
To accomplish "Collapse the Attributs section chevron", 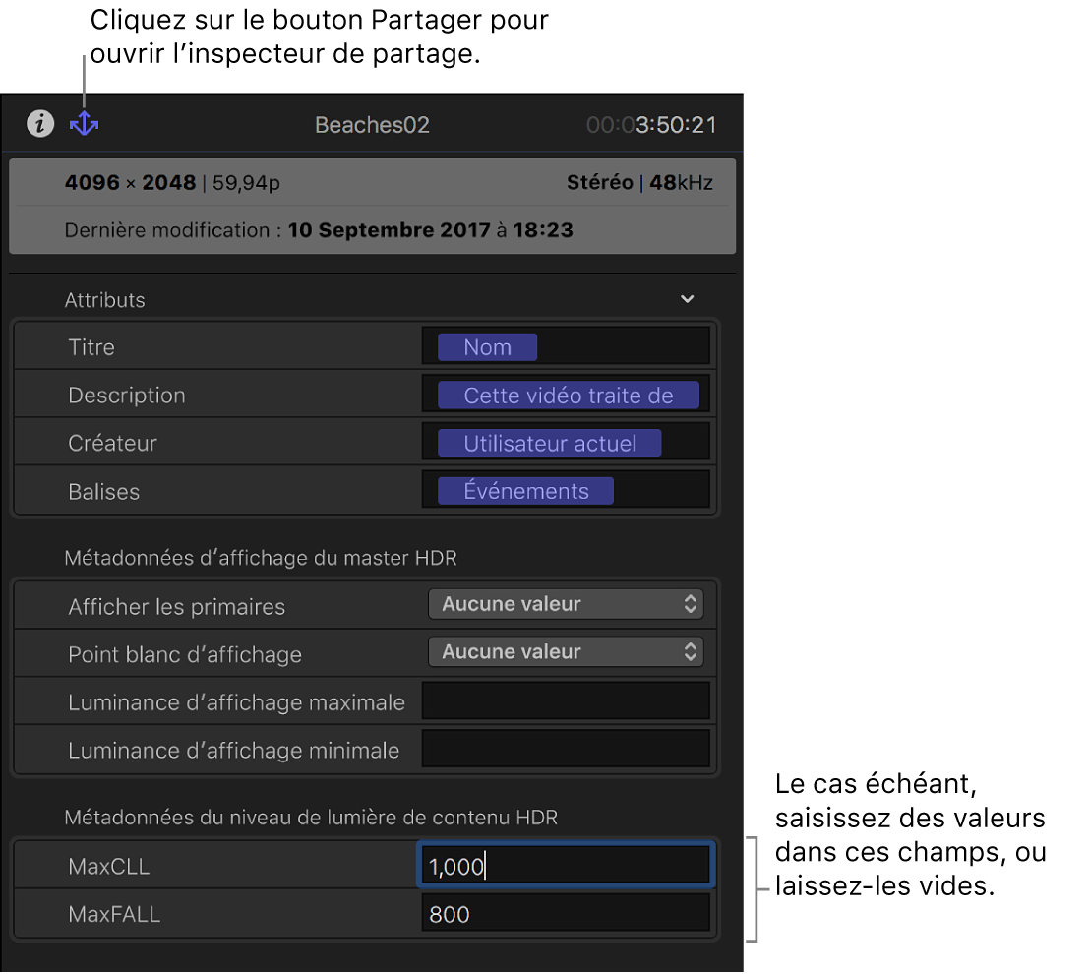I will click(687, 299).
